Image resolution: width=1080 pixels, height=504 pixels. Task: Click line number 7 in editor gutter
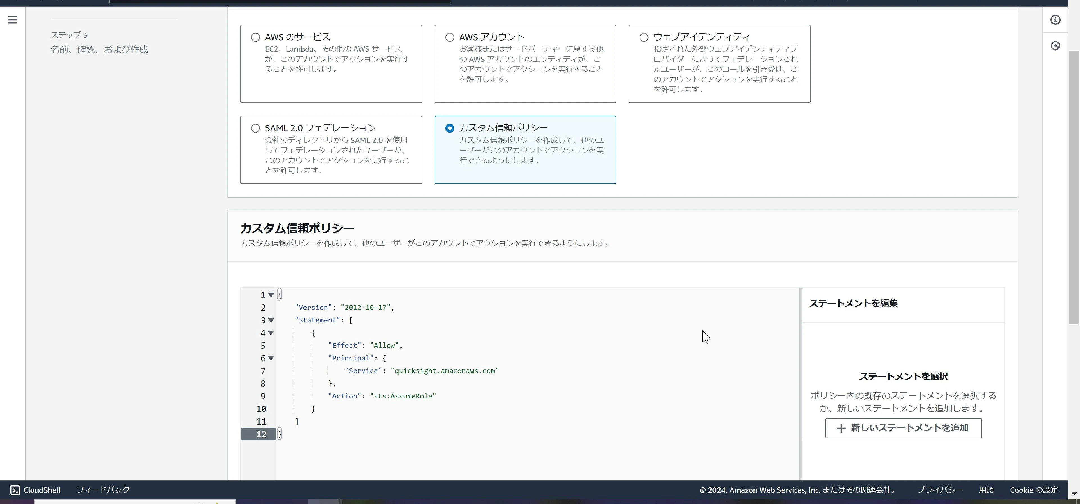[x=263, y=371]
